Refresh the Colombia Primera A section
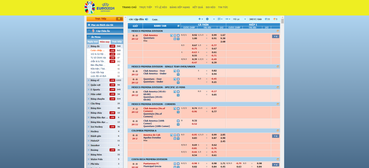Image resolution: width=369 pixels, height=168 pixels. pos(278,131)
